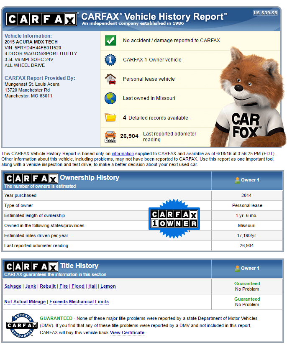The width and height of the screenshot is (287, 345).
Task: Click 'Type of owner' row label
Action: coord(18,205)
